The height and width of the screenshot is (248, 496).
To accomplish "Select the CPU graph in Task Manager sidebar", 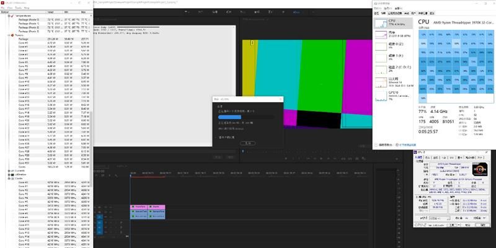I will coord(393,24).
